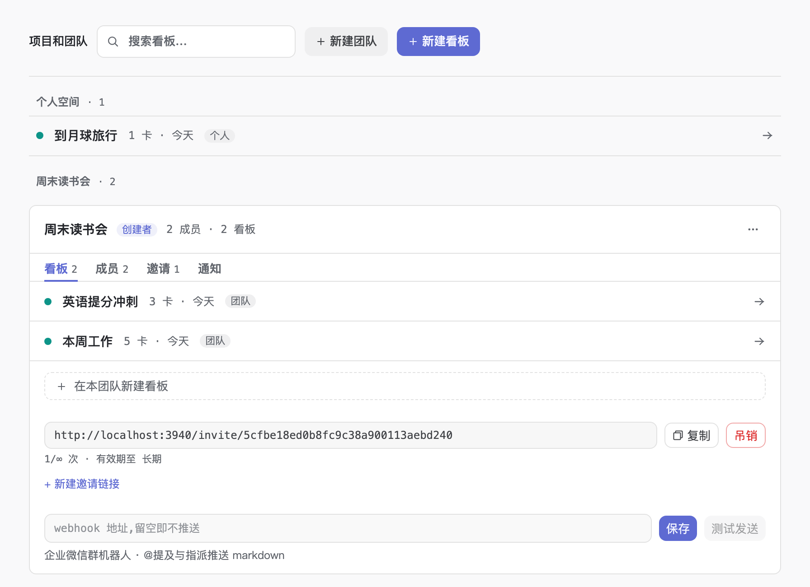Image resolution: width=810 pixels, height=587 pixels.
Task: Click the green dot beside 到月球旅行
Action: (40, 135)
